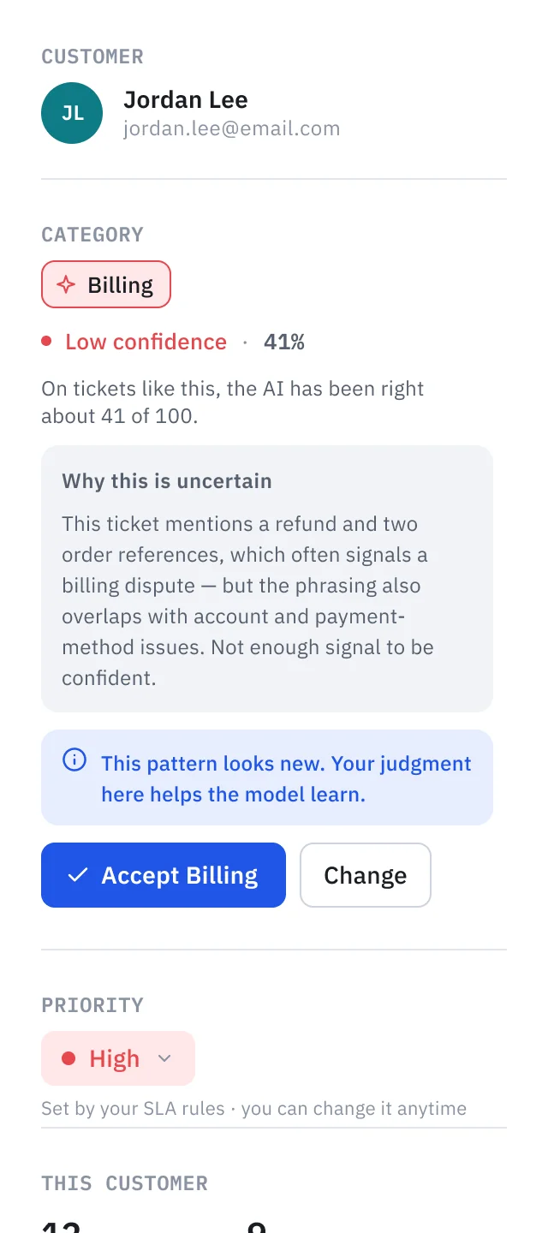
Task: Click the Why this is uncertain card
Action: click(x=267, y=579)
